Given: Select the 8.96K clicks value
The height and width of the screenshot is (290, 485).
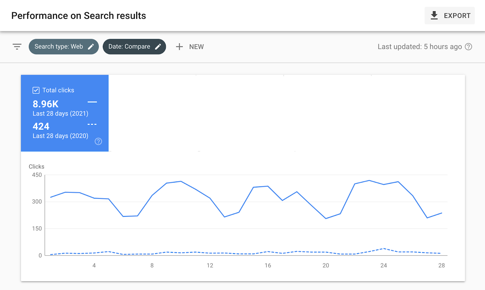Looking at the screenshot, I should click(45, 104).
